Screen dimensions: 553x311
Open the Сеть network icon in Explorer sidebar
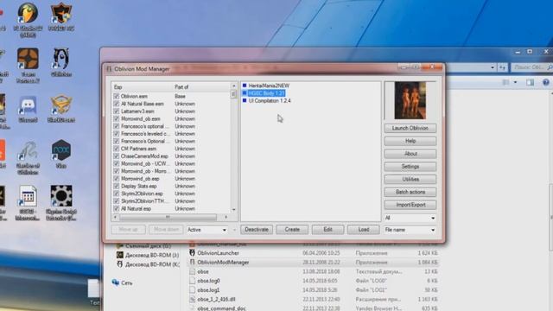(115, 282)
